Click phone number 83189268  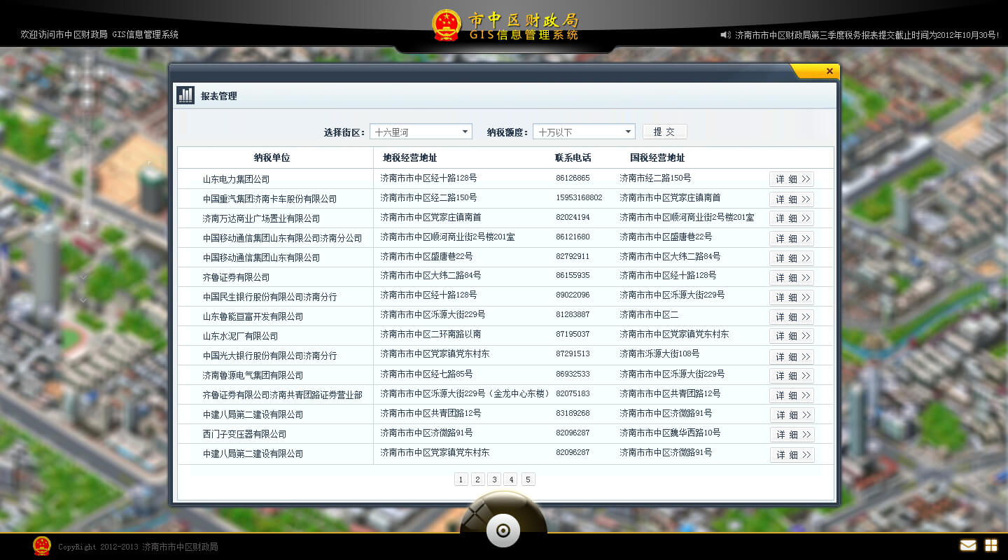573,414
